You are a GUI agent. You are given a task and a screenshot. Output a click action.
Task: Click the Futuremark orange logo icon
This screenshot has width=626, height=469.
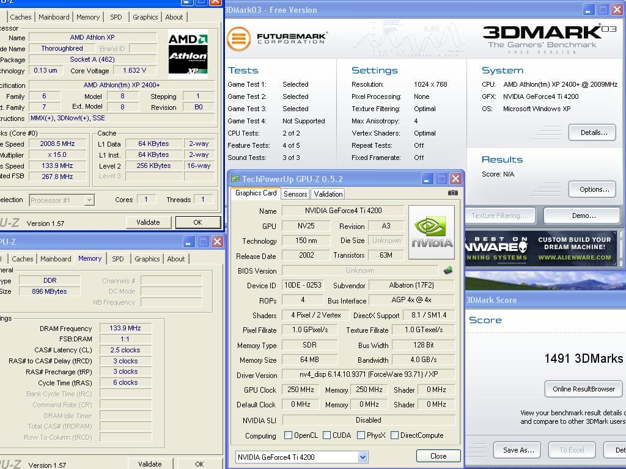point(239,38)
